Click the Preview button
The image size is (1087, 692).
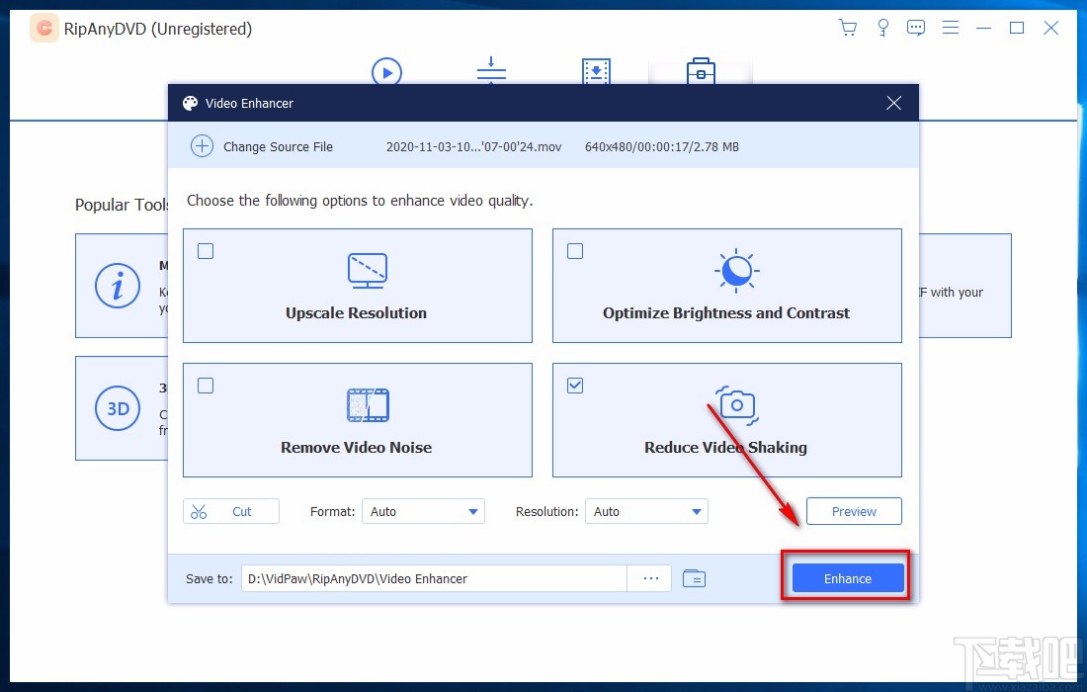click(854, 511)
